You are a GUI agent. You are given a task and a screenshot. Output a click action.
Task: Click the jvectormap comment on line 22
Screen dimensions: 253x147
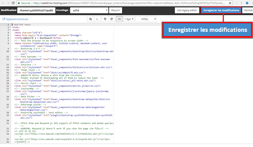27,89
